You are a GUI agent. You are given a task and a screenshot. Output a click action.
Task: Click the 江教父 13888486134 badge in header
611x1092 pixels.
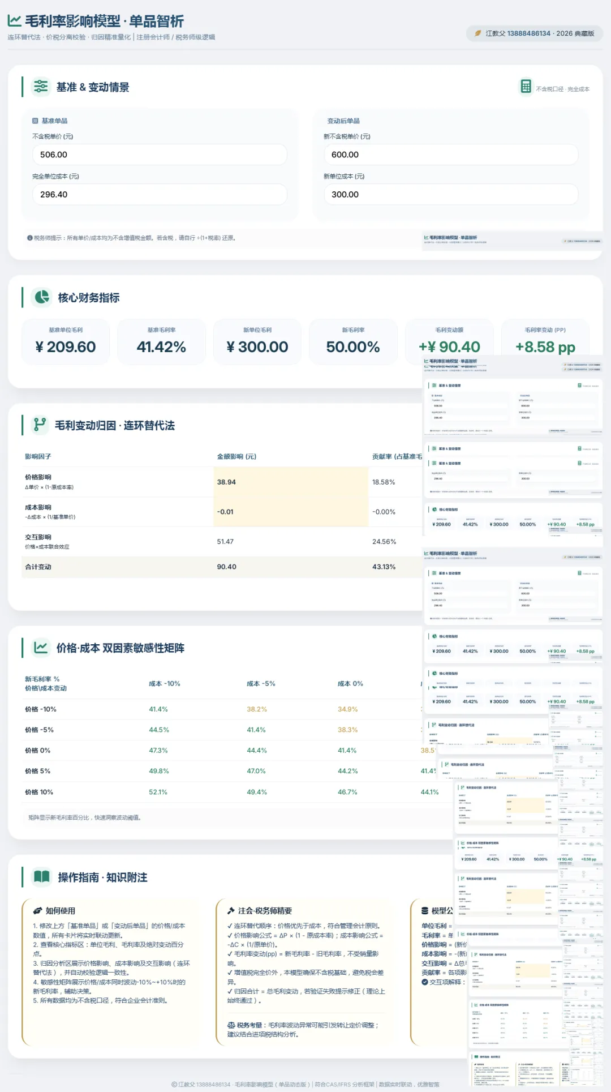(535, 33)
